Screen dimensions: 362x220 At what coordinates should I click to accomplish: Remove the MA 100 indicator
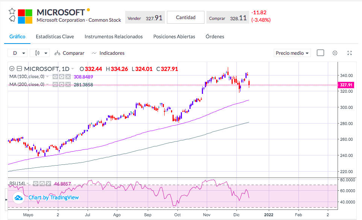tap(68, 77)
